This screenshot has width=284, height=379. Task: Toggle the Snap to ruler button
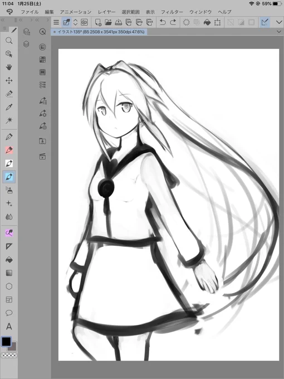click(265, 22)
